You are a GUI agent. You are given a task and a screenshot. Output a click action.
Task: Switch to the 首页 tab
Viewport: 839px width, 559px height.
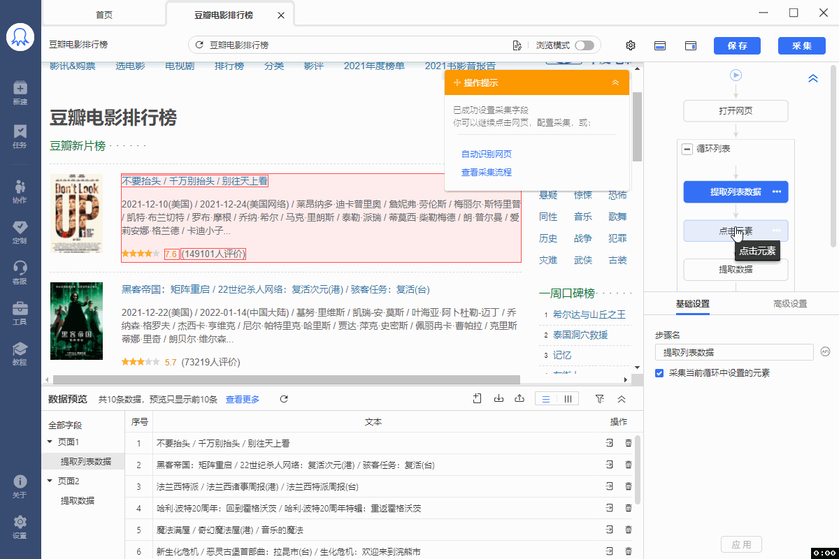[104, 14]
